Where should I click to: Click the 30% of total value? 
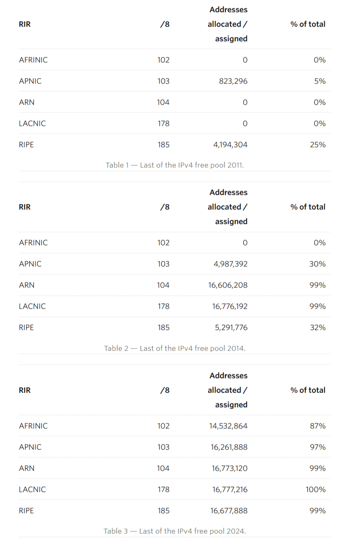tap(317, 264)
